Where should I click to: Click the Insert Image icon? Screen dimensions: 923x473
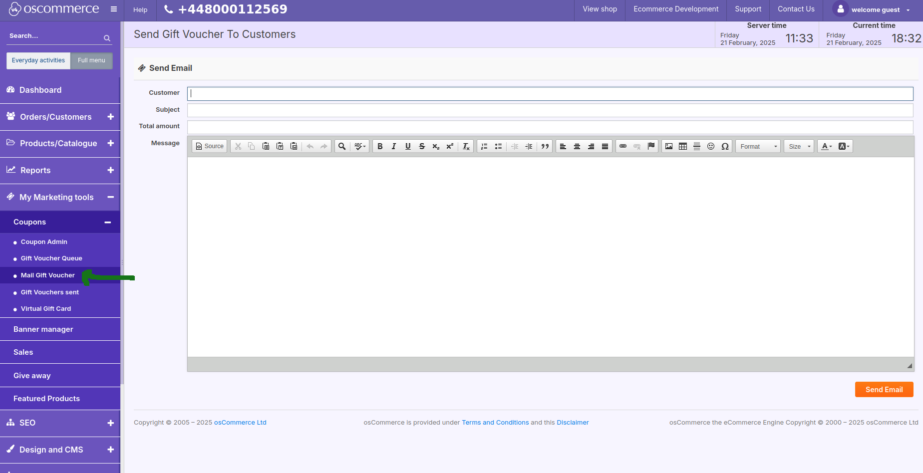pos(669,146)
